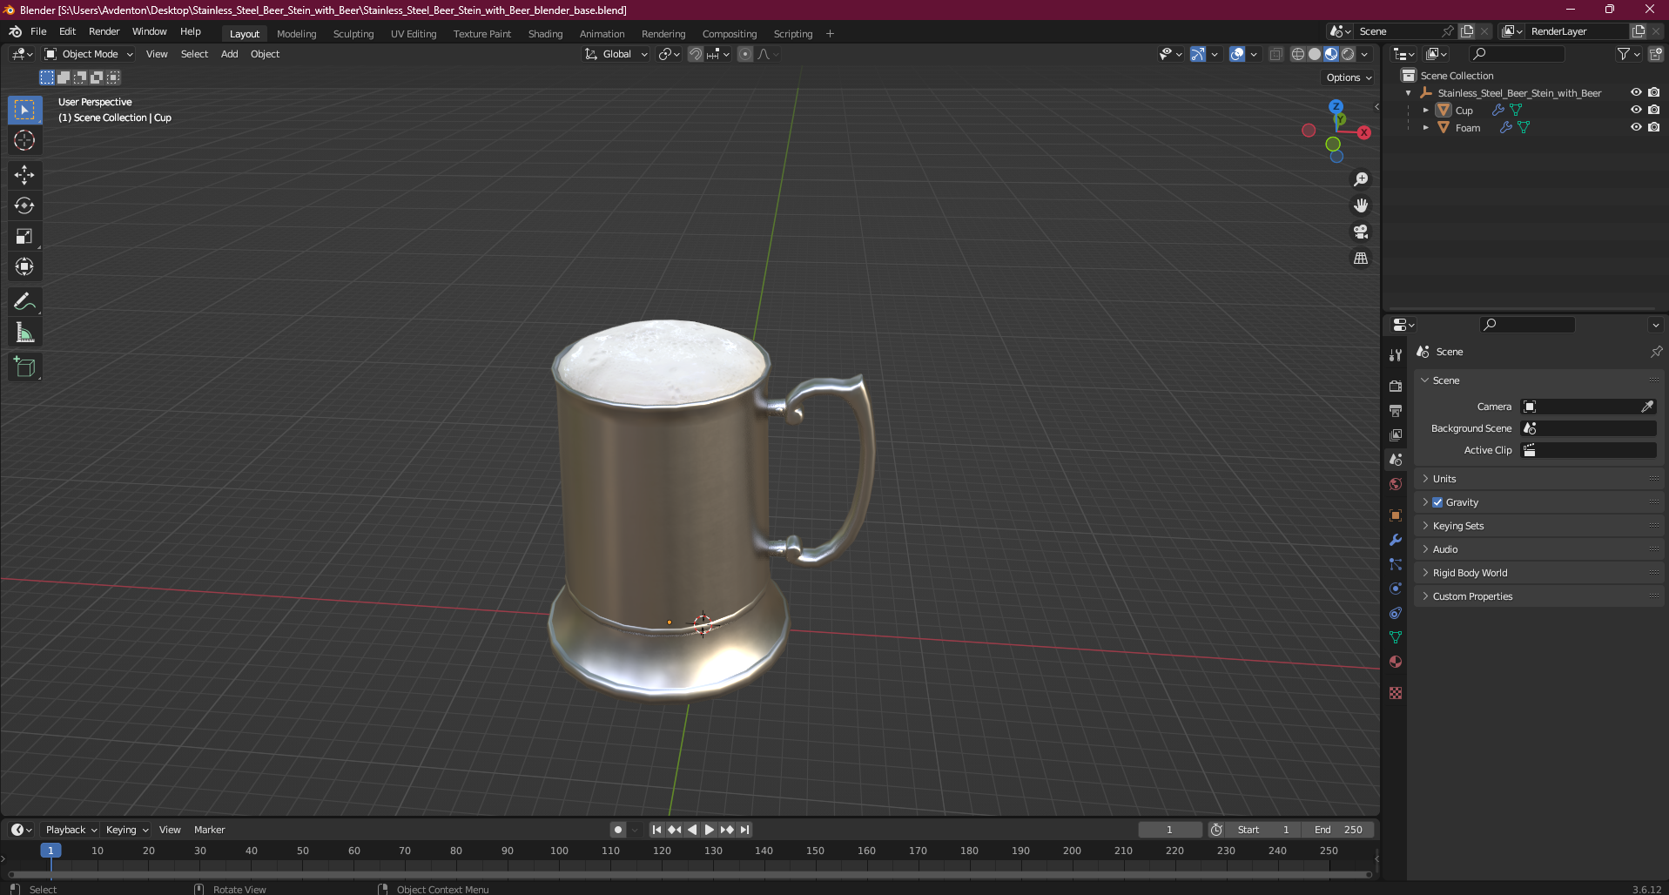The height and width of the screenshot is (895, 1669).
Task: Switch to the Modeling workspace tab
Action: click(x=296, y=34)
